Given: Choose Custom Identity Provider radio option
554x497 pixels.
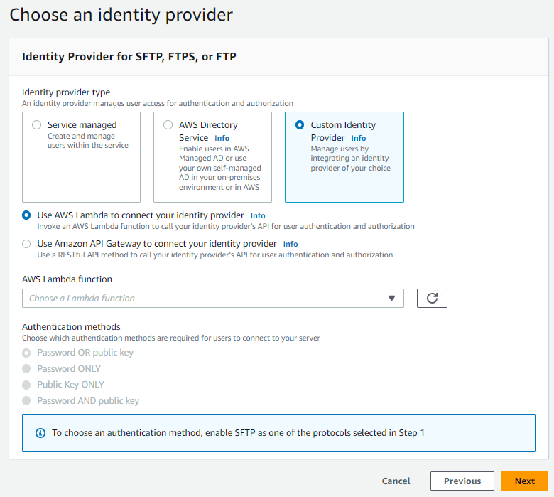Looking at the screenshot, I should (300, 125).
